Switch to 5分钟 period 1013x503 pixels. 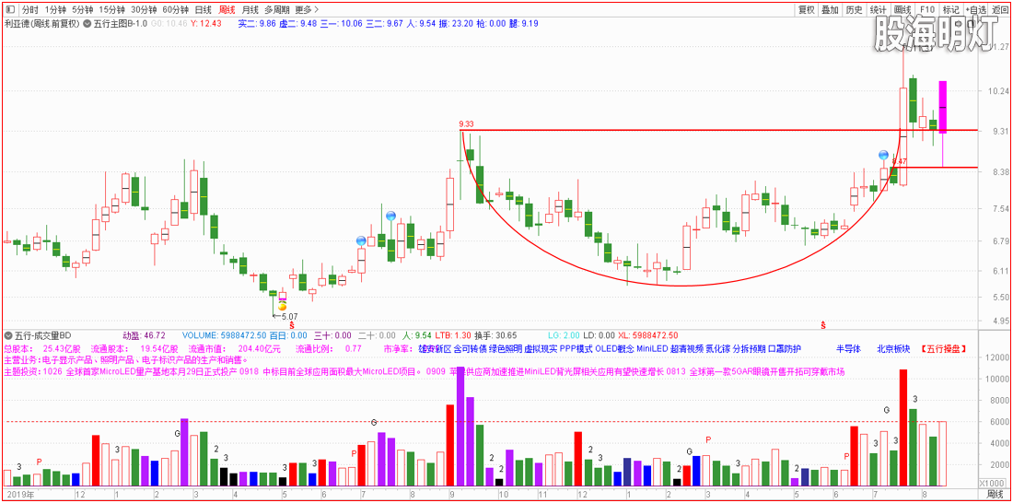82,10
